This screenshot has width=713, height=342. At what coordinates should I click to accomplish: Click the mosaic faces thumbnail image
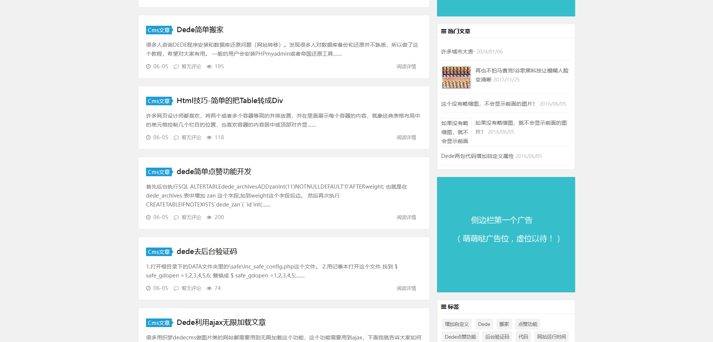(456, 77)
